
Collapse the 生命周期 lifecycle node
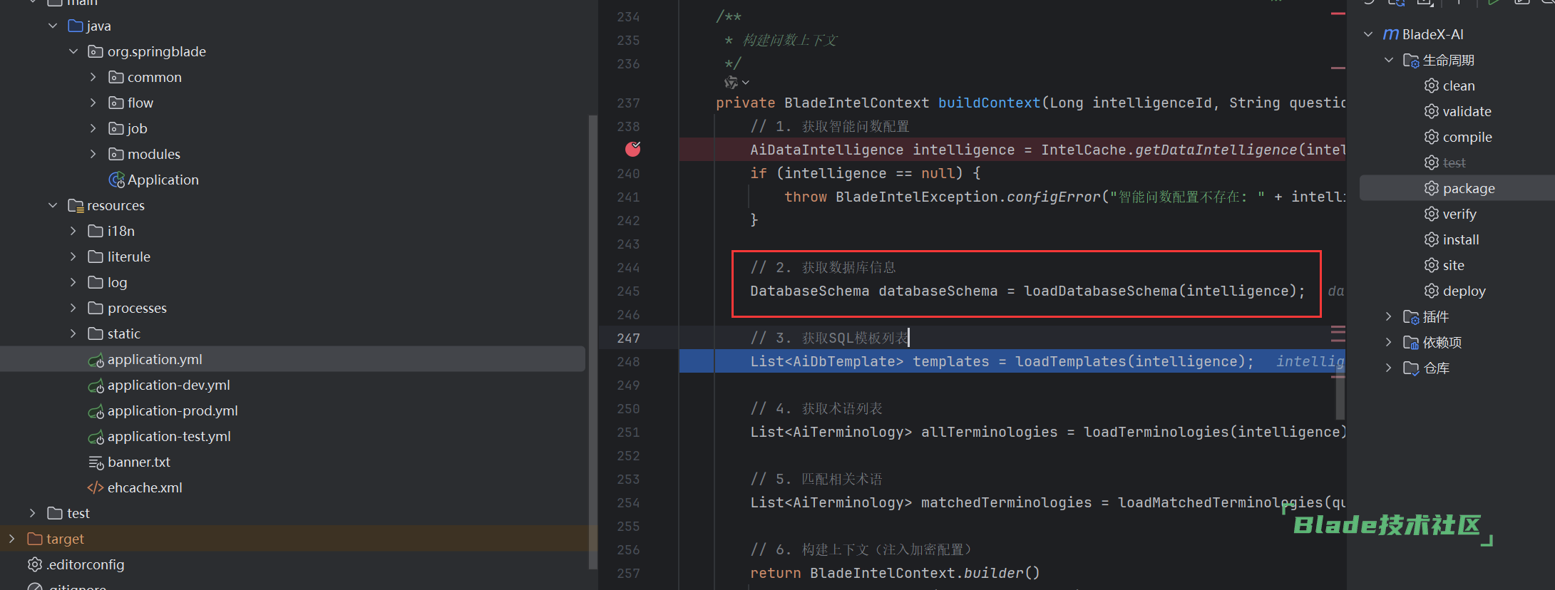coord(1388,60)
